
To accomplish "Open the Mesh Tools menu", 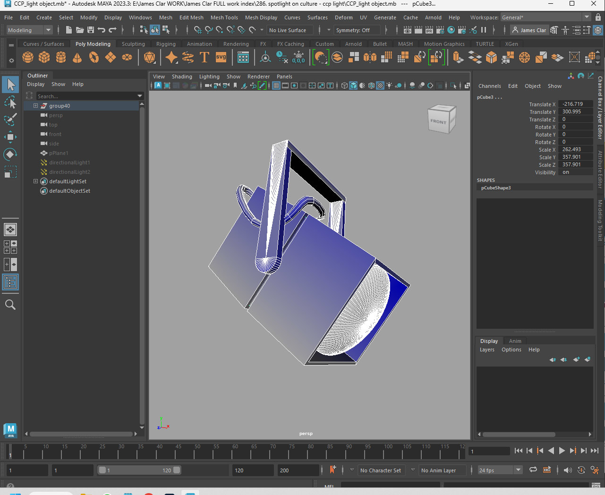I will tap(224, 17).
